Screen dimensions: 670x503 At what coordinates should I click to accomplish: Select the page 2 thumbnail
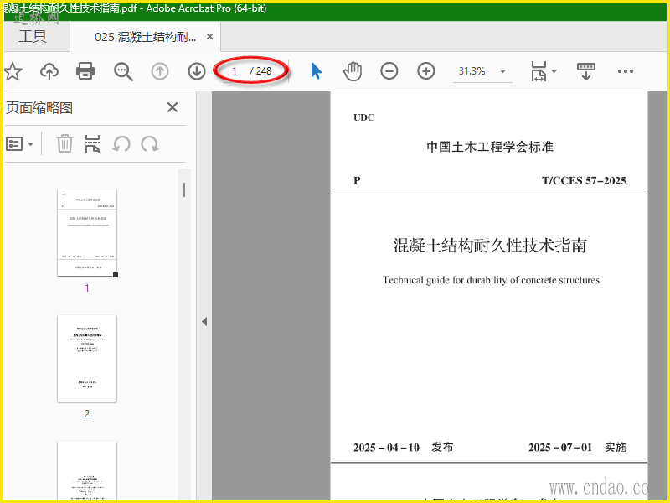coord(87,359)
